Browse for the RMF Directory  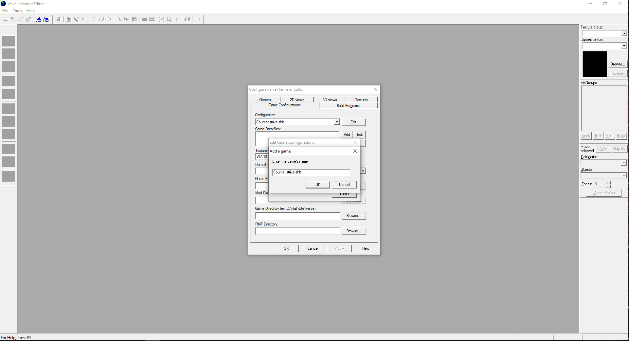tap(353, 231)
